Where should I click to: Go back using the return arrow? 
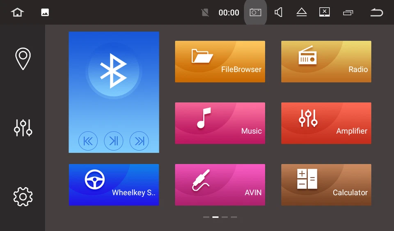point(377,12)
